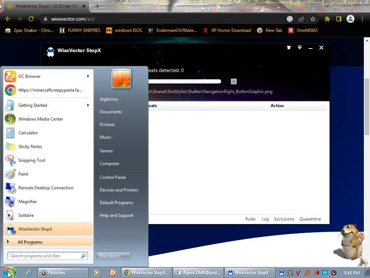The image size is (370, 278).
Task: Expand the UC Browser jump list arrow
Action: [88, 76]
